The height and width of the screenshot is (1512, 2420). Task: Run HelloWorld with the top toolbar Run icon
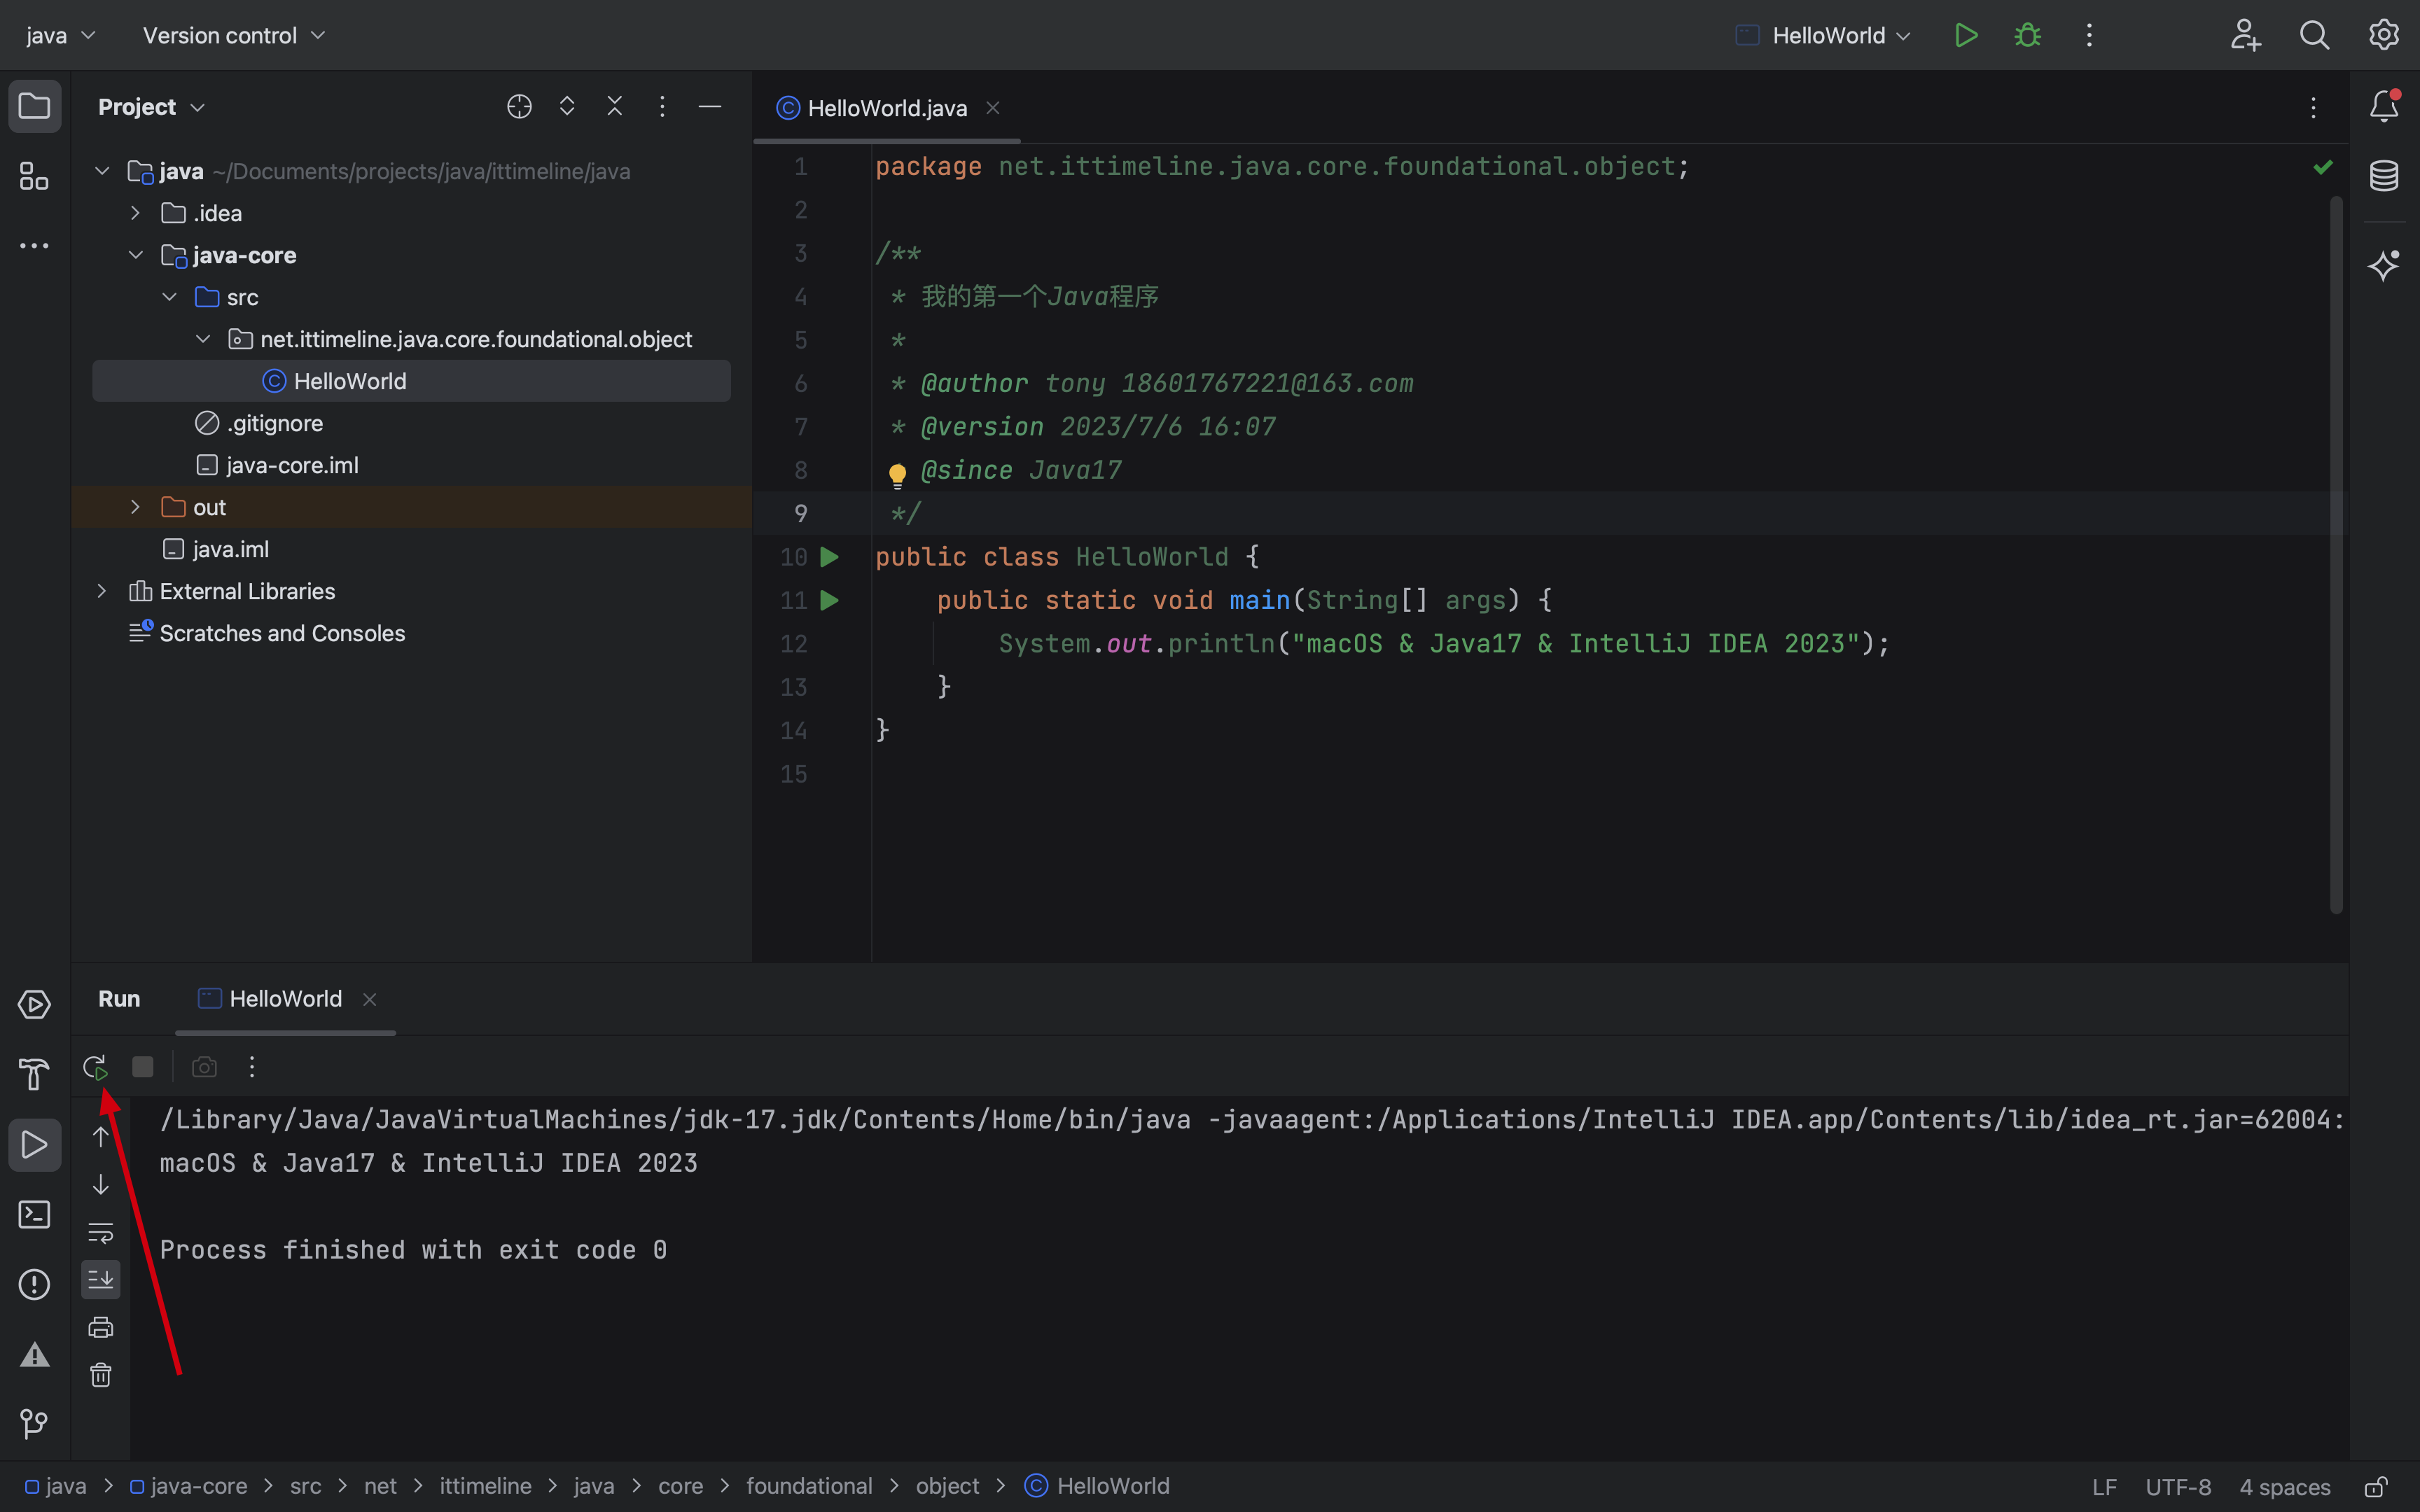pyautogui.click(x=1966, y=35)
